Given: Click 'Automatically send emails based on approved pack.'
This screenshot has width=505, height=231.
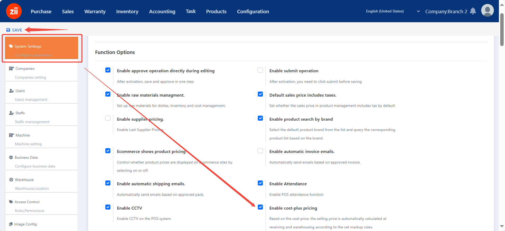Looking at the screenshot, I should (x=160, y=194).
